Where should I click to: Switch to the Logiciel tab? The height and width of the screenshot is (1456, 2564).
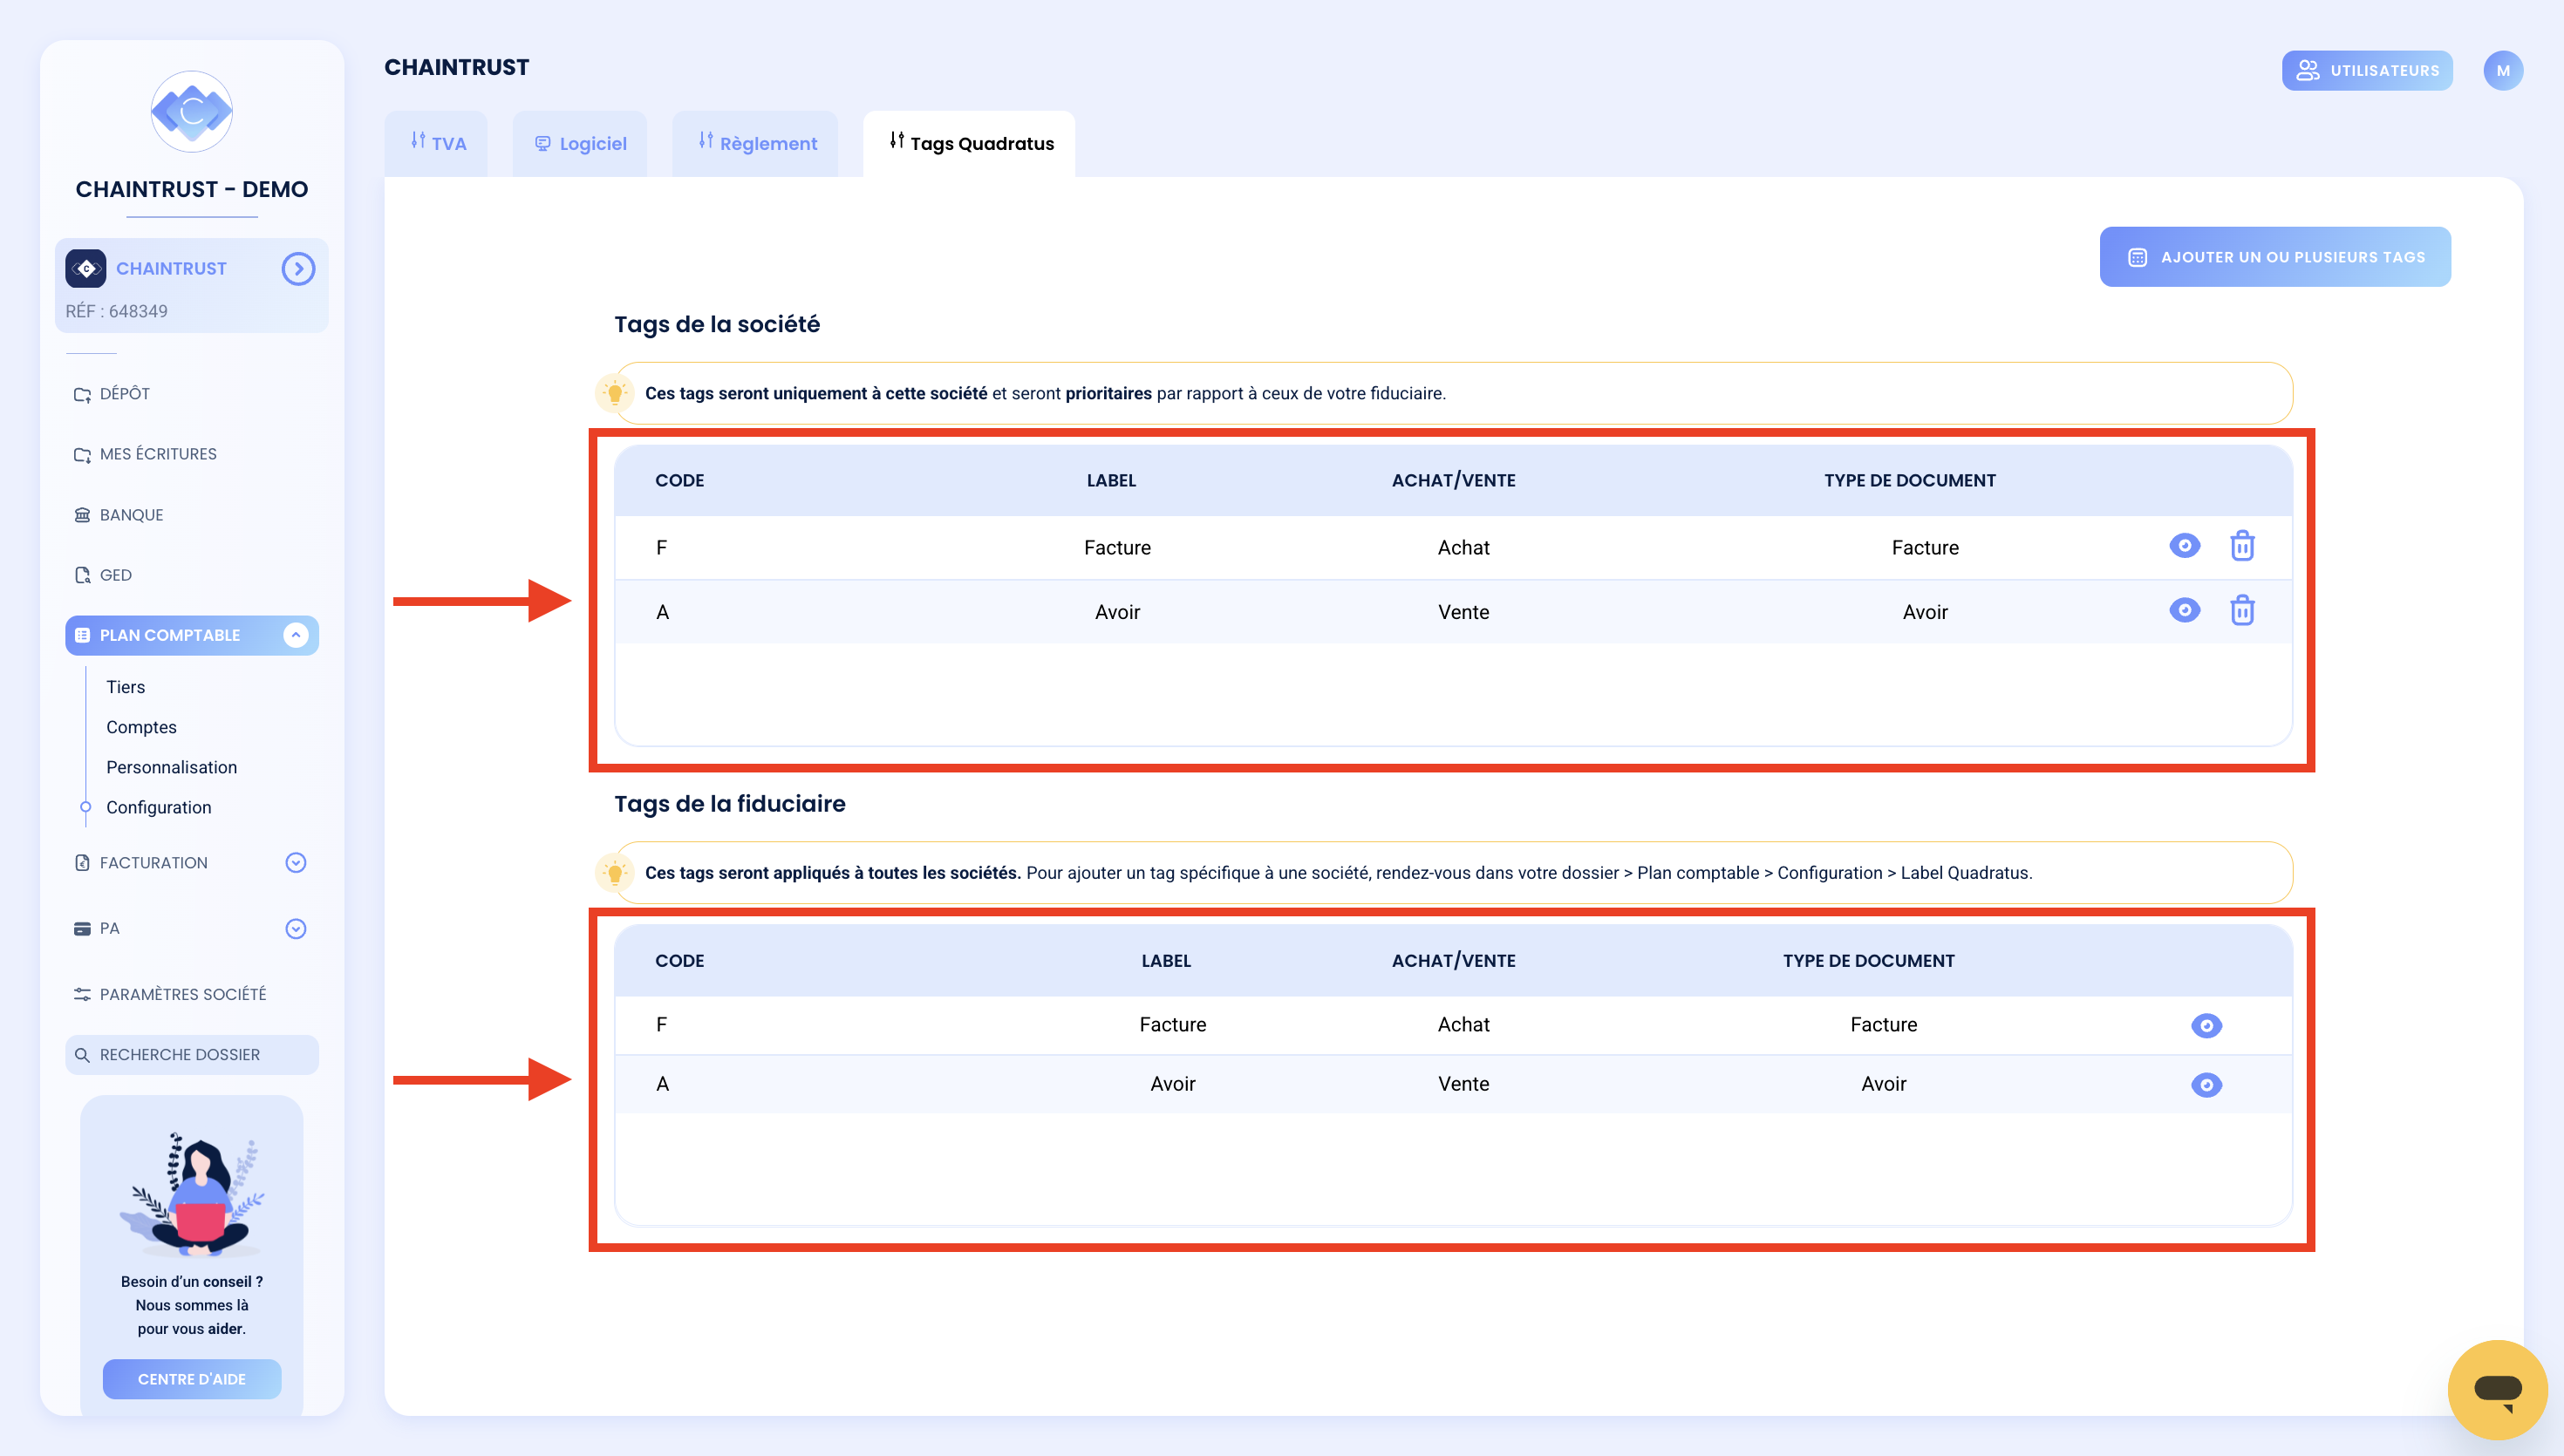click(x=580, y=143)
